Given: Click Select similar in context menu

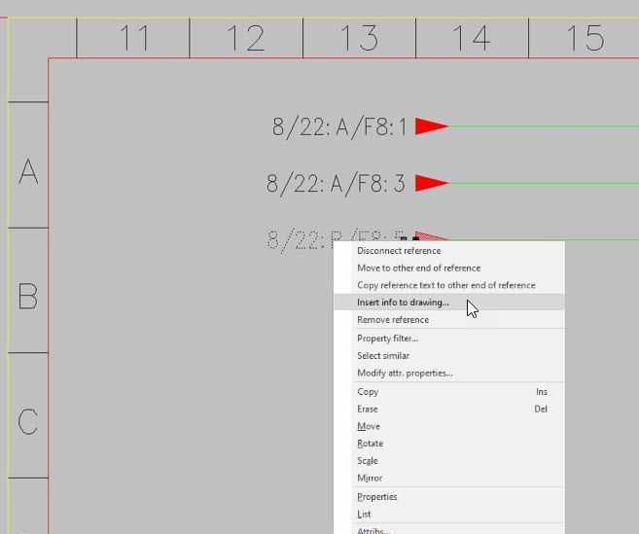Looking at the screenshot, I should coord(383,356).
